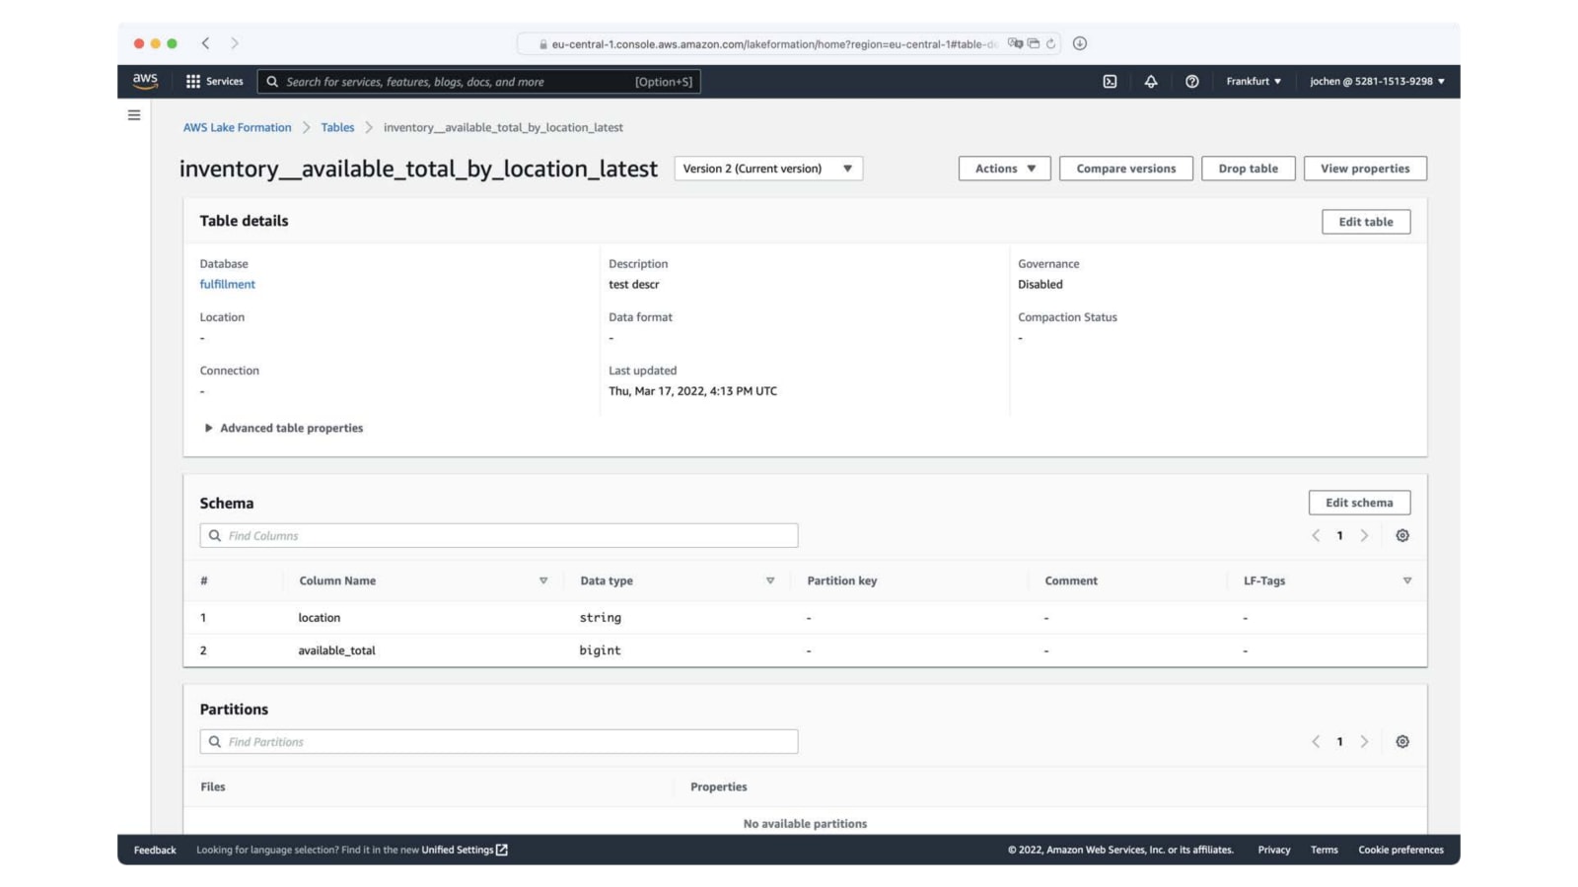Viewport: 1578px width, 887px height.
Task: Open the Services grid menu
Action: click(x=214, y=82)
